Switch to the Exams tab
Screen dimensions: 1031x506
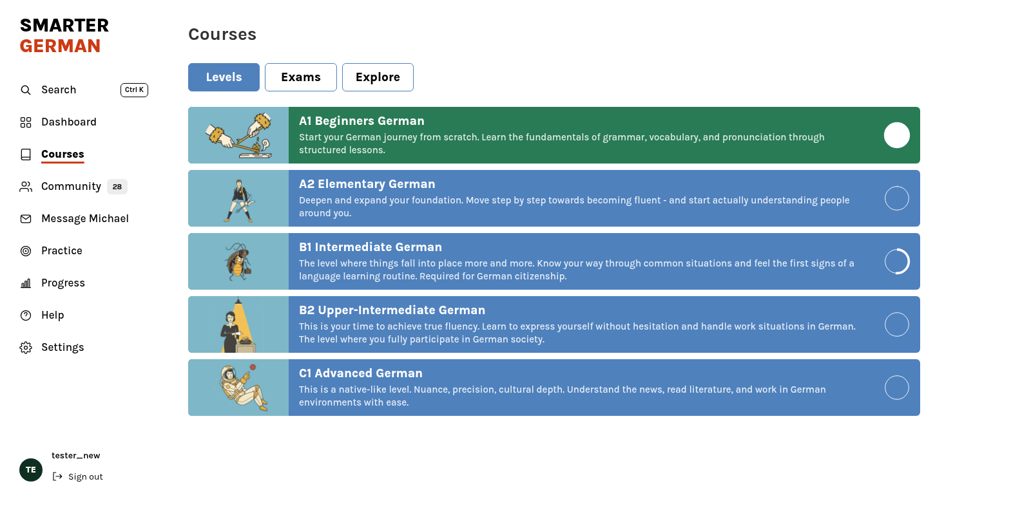click(x=301, y=77)
